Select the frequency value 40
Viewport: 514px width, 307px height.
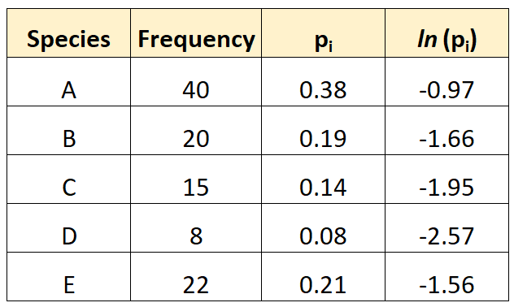click(x=196, y=82)
